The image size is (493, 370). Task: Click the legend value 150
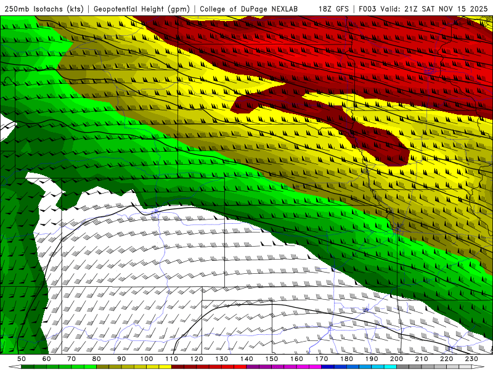pos(272,359)
